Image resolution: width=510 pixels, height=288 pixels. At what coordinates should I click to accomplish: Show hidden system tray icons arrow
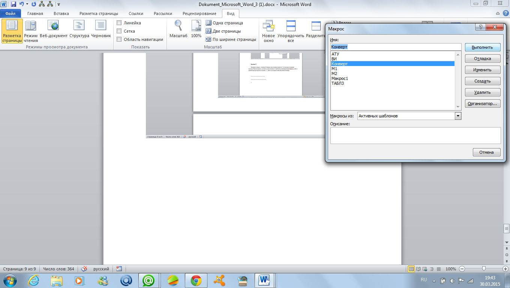click(x=434, y=280)
